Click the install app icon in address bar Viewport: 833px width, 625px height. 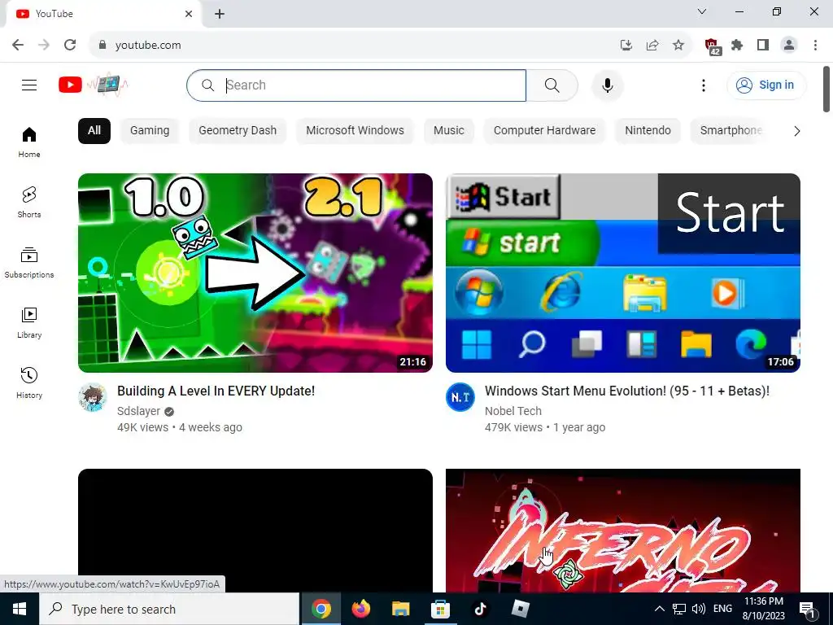pyautogui.click(x=626, y=46)
